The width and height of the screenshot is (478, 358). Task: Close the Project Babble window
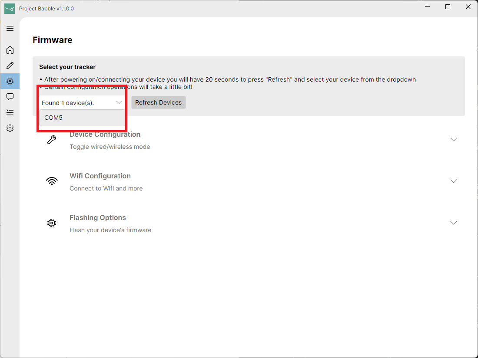pyautogui.click(x=468, y=7)
